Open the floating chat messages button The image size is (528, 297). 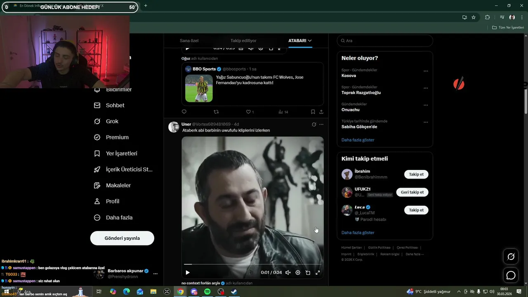point(511,275)
